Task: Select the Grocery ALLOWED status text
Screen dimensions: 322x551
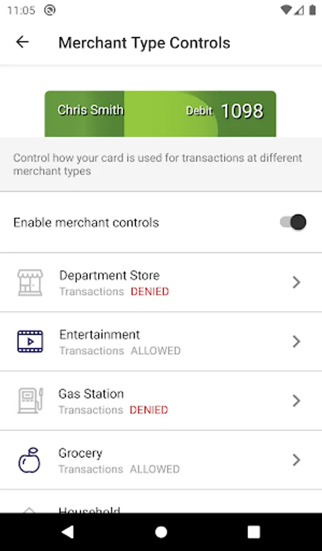Action: click(x=155, y=470)
